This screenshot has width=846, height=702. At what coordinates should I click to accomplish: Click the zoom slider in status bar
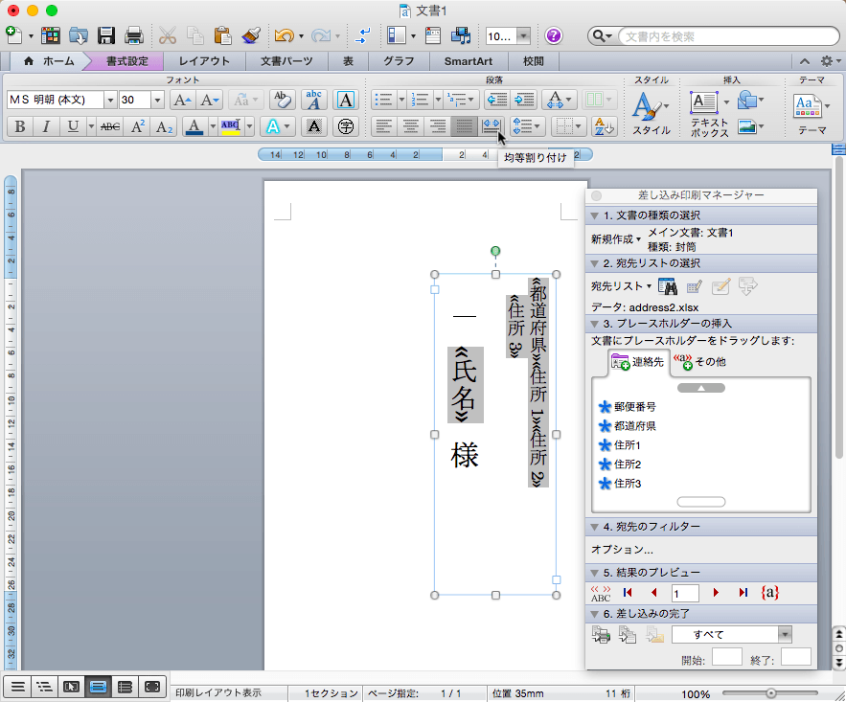[771, 692]
